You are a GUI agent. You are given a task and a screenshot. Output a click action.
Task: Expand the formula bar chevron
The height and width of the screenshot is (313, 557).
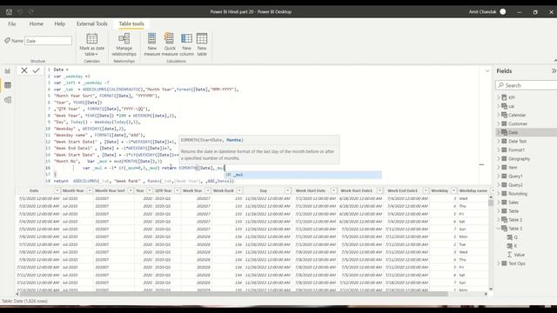point(487,71)
